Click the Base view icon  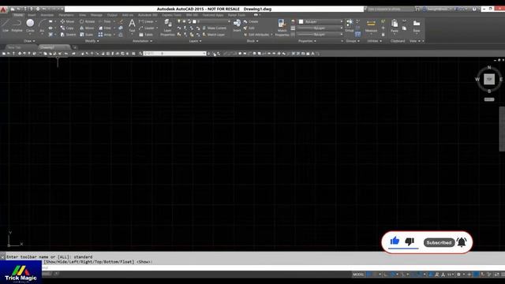tap(417, 25)
